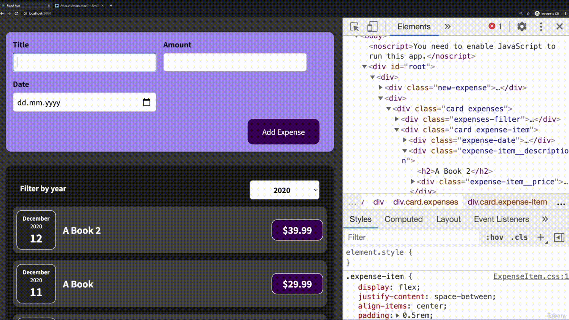Image resolution: width=569 pixels, height=320 pixels.
Task: Collapse the card expenses div node
Action: tap(389, 109)
